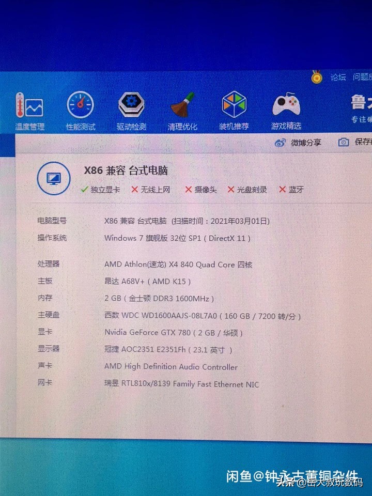This screenshot has width=372, height=496.
Task: Click the 显卡 row label
Action: click(x=45, y=332)
